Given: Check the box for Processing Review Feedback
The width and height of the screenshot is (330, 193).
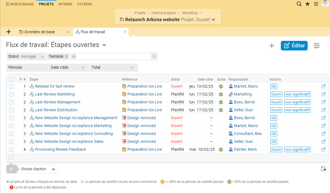Looking at the screenshot, I should tap(11, 150).
